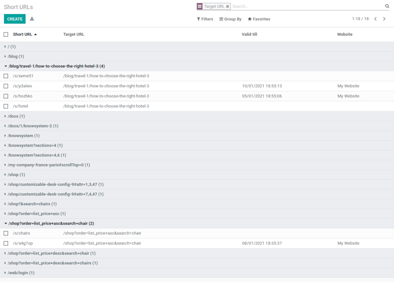Select the /s/hotel row checkbox

pos(6,106)
